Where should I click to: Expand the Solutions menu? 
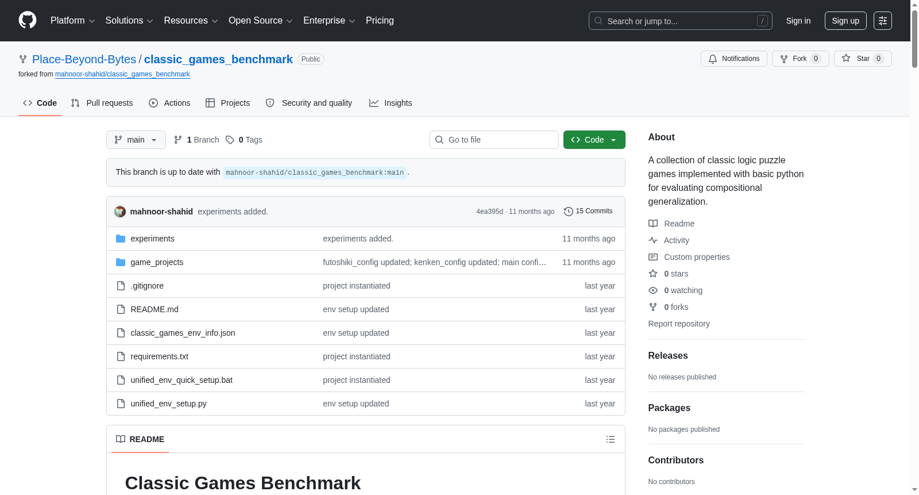129,21
